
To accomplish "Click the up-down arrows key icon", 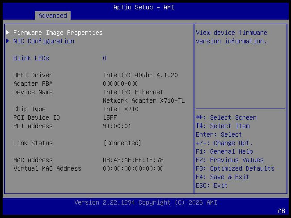I will click(x=199, y=126).
